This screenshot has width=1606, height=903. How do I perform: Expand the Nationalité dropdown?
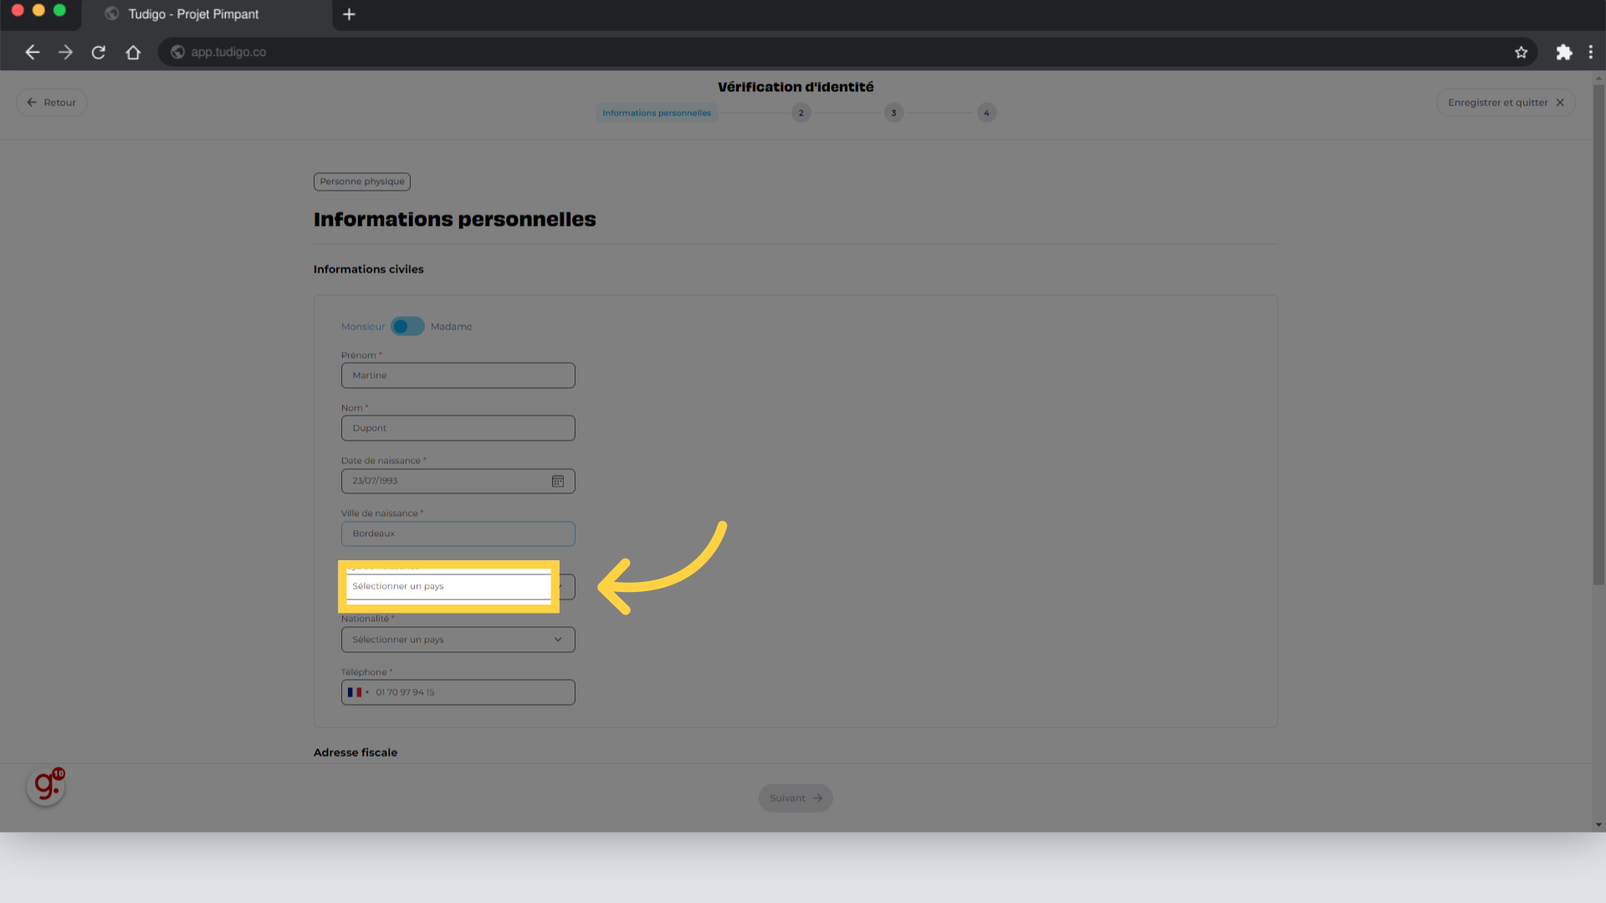pyautogui.click(x=458, y=639)
